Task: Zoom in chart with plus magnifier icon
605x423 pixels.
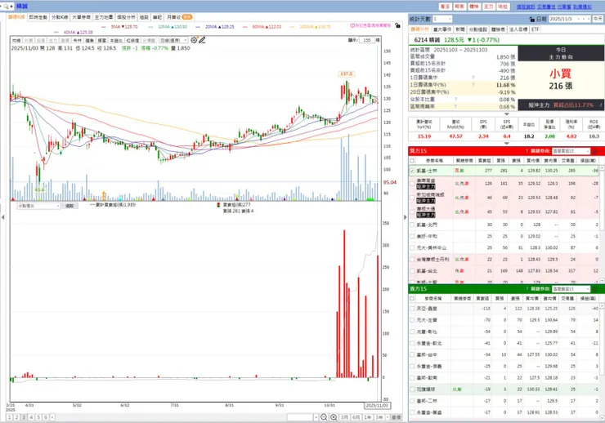Action: coord(334,417)
